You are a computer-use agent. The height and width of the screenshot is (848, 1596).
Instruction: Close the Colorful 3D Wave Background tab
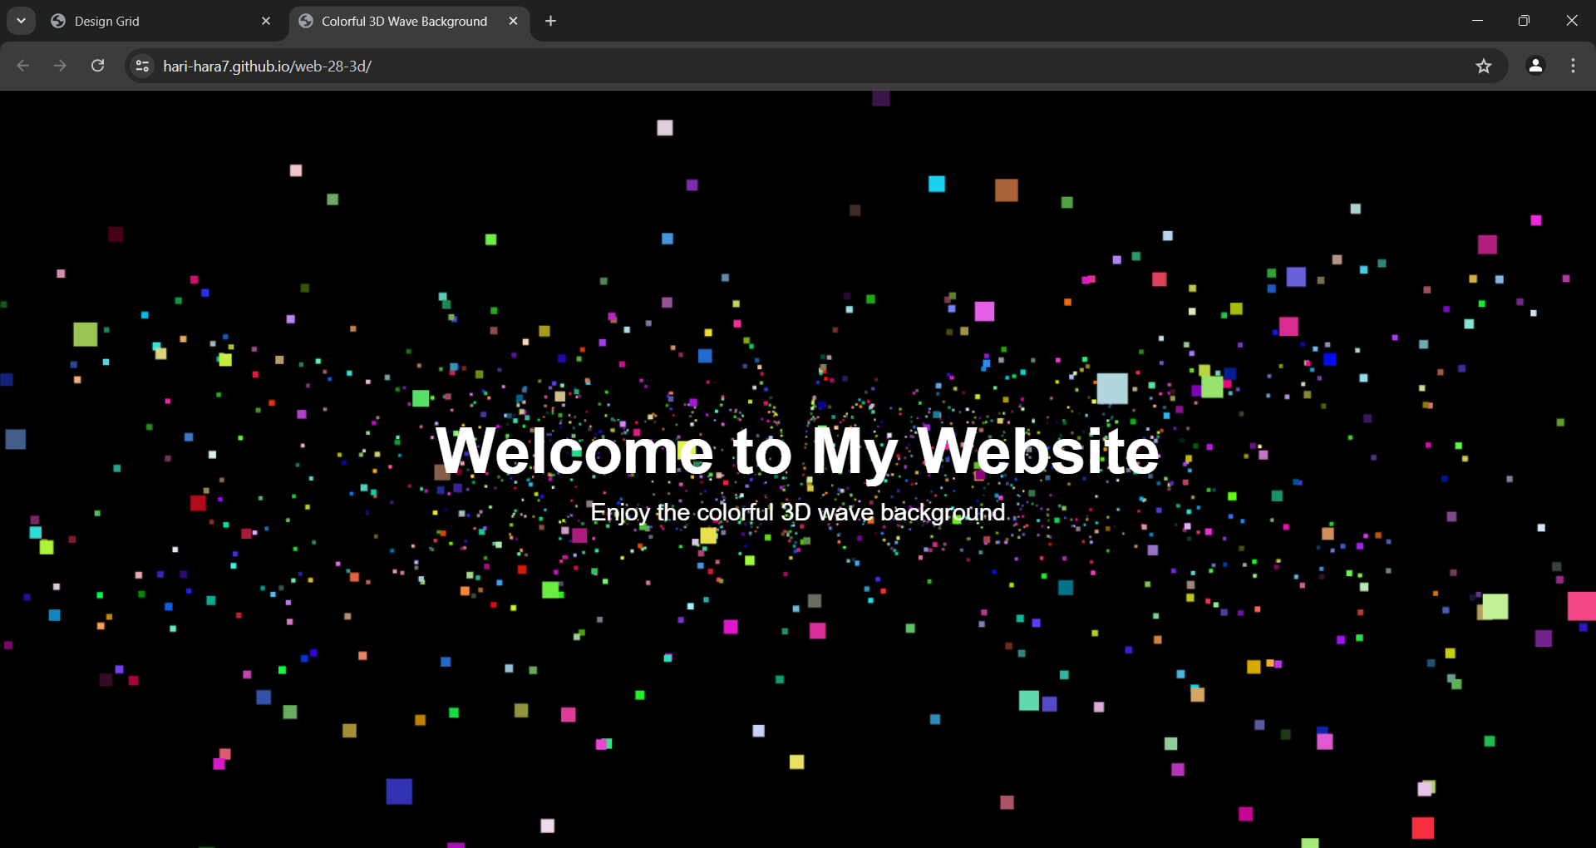pos(513,21)
